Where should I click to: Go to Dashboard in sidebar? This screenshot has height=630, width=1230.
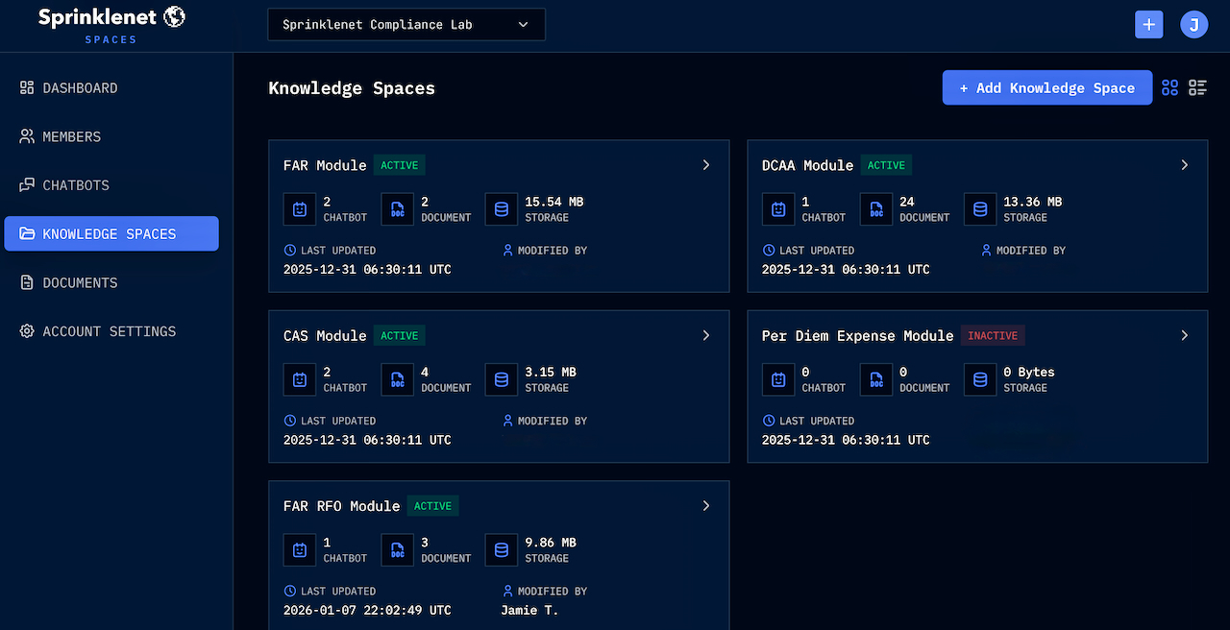[80, 88]
